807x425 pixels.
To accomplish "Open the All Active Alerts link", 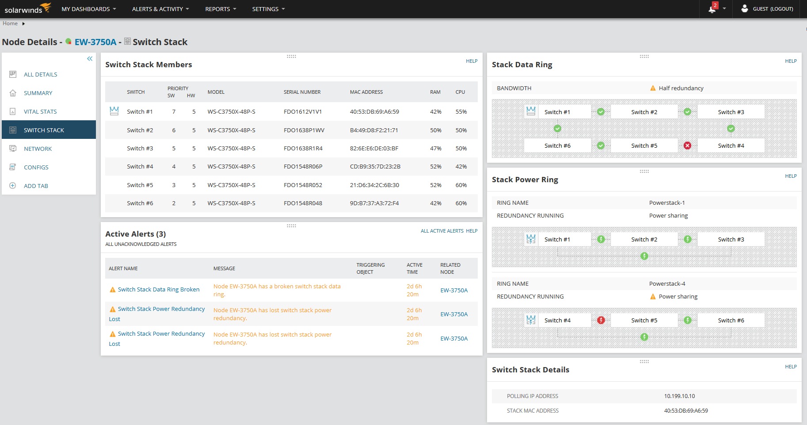I will (442, 231).
